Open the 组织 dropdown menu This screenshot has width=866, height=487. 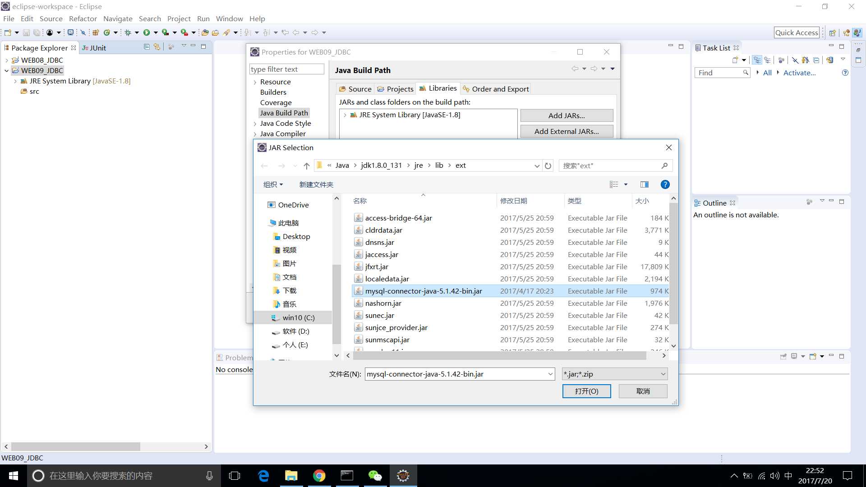(273, 184)
